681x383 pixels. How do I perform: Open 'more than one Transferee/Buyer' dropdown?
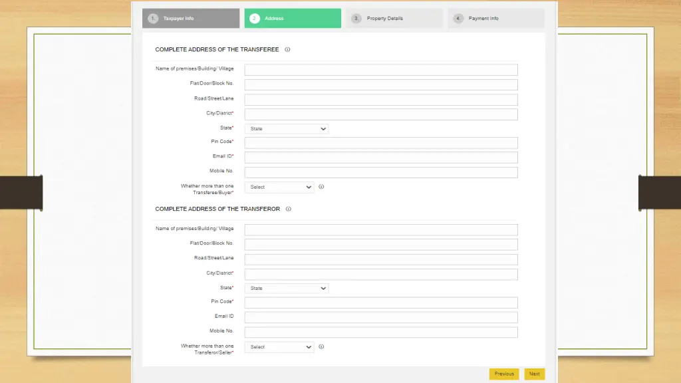(279, 187)
